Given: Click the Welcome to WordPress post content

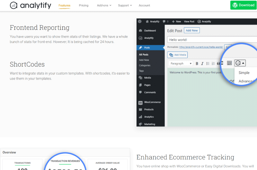Looking at the screenshot, I should pyautogui.click(x=196, y=72).
